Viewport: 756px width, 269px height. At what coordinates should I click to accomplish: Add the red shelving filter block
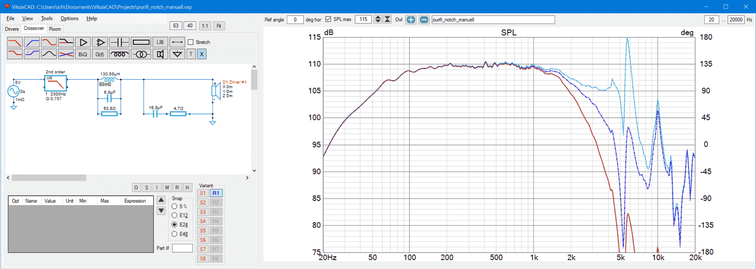(15, 54)
